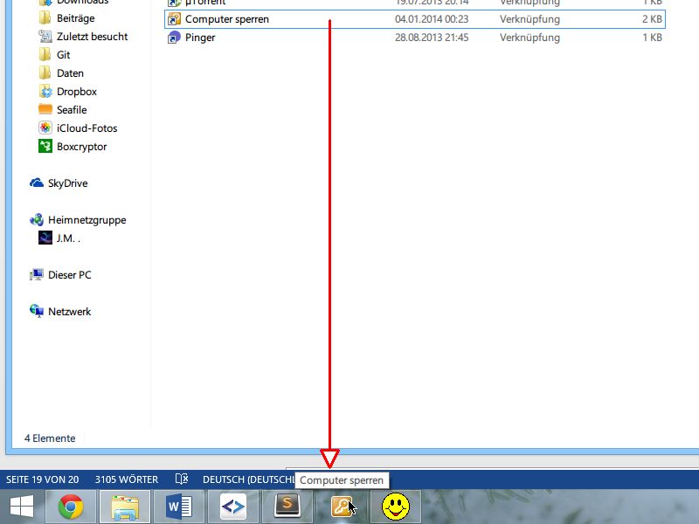Launch Sublime Text from the taskbar
Viewport: 699px width, 524px height.
[x=287, y=507]
